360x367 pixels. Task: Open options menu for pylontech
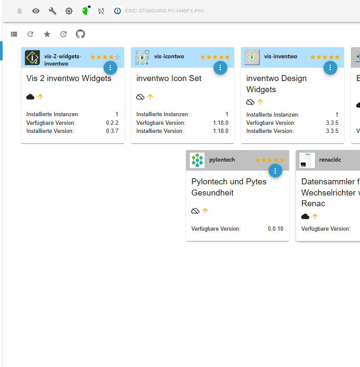275,171
